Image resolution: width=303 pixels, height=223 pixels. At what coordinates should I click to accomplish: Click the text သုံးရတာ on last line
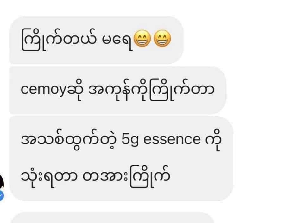[49, 176]
